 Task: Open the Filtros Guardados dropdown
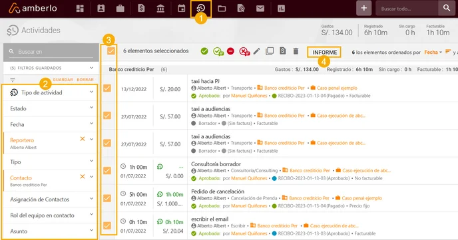[51, 68]
